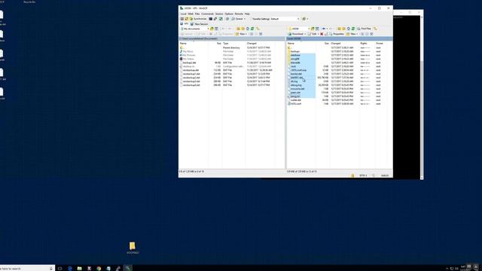Refresh the remote panel

[353, 29]
